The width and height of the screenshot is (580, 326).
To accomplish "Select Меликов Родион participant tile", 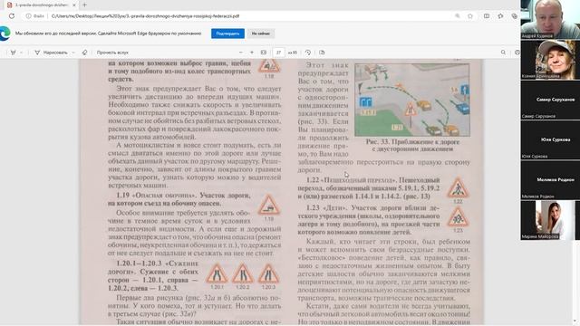I will tap(550, 180).
